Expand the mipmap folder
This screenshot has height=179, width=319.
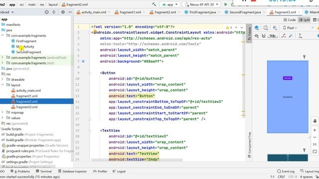[2, 112]
